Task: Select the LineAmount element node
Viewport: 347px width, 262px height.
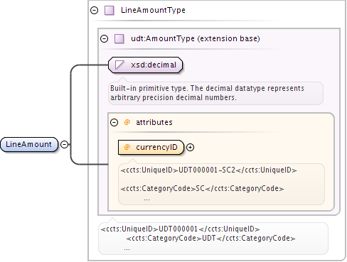Action: coord(29,144)
